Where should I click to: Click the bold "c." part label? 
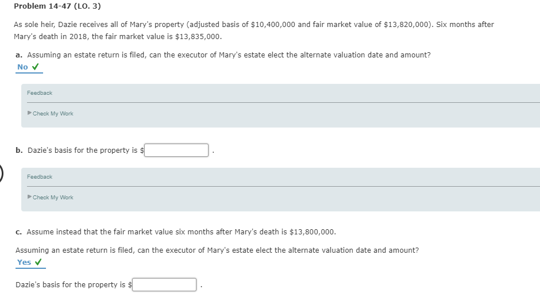click(x=20, y=232)
